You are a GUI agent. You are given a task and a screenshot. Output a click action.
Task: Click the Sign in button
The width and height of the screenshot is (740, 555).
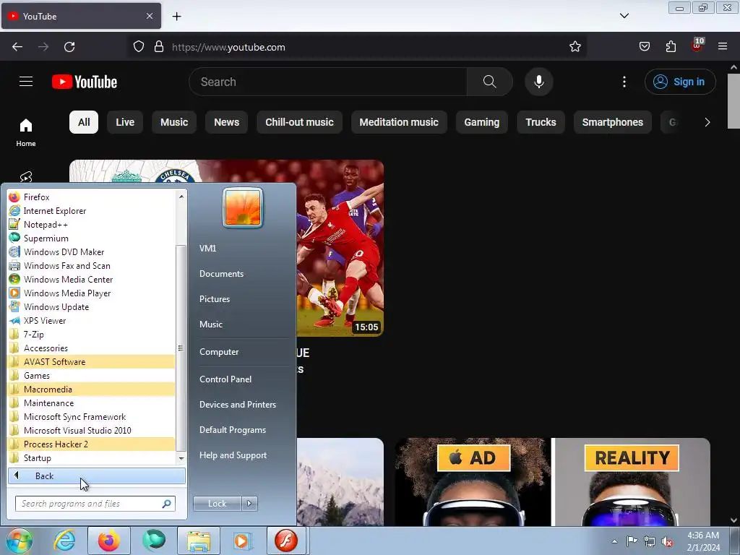click(x=680, y=82)
